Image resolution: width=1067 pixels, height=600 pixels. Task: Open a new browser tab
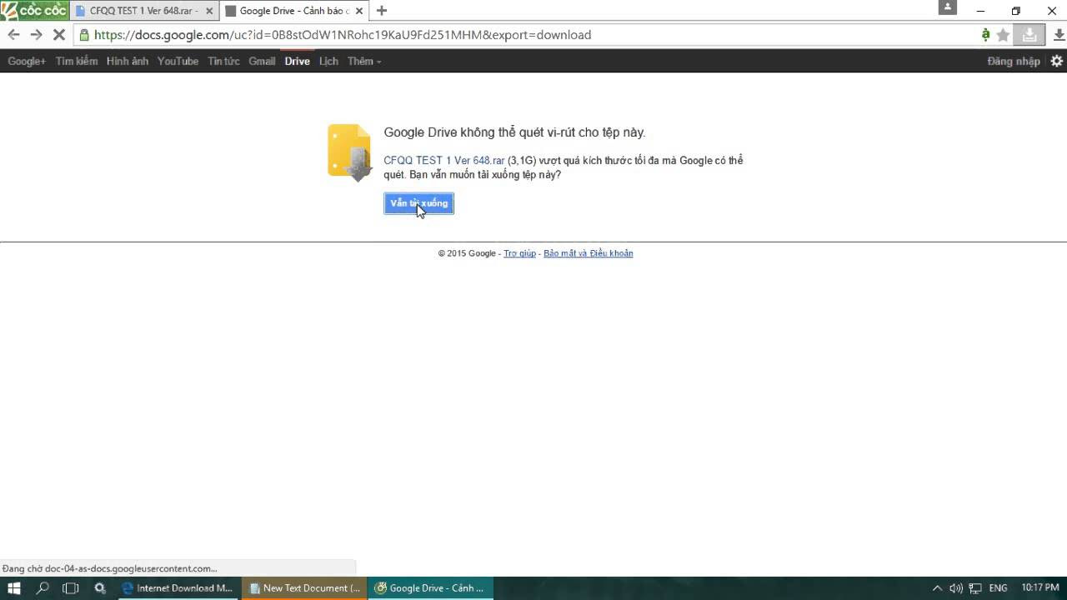(x=381, y=11)
